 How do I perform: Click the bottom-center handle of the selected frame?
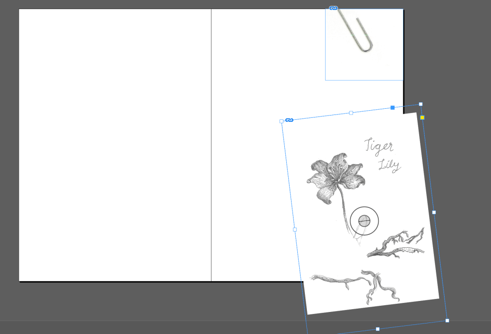pos(377,329)
